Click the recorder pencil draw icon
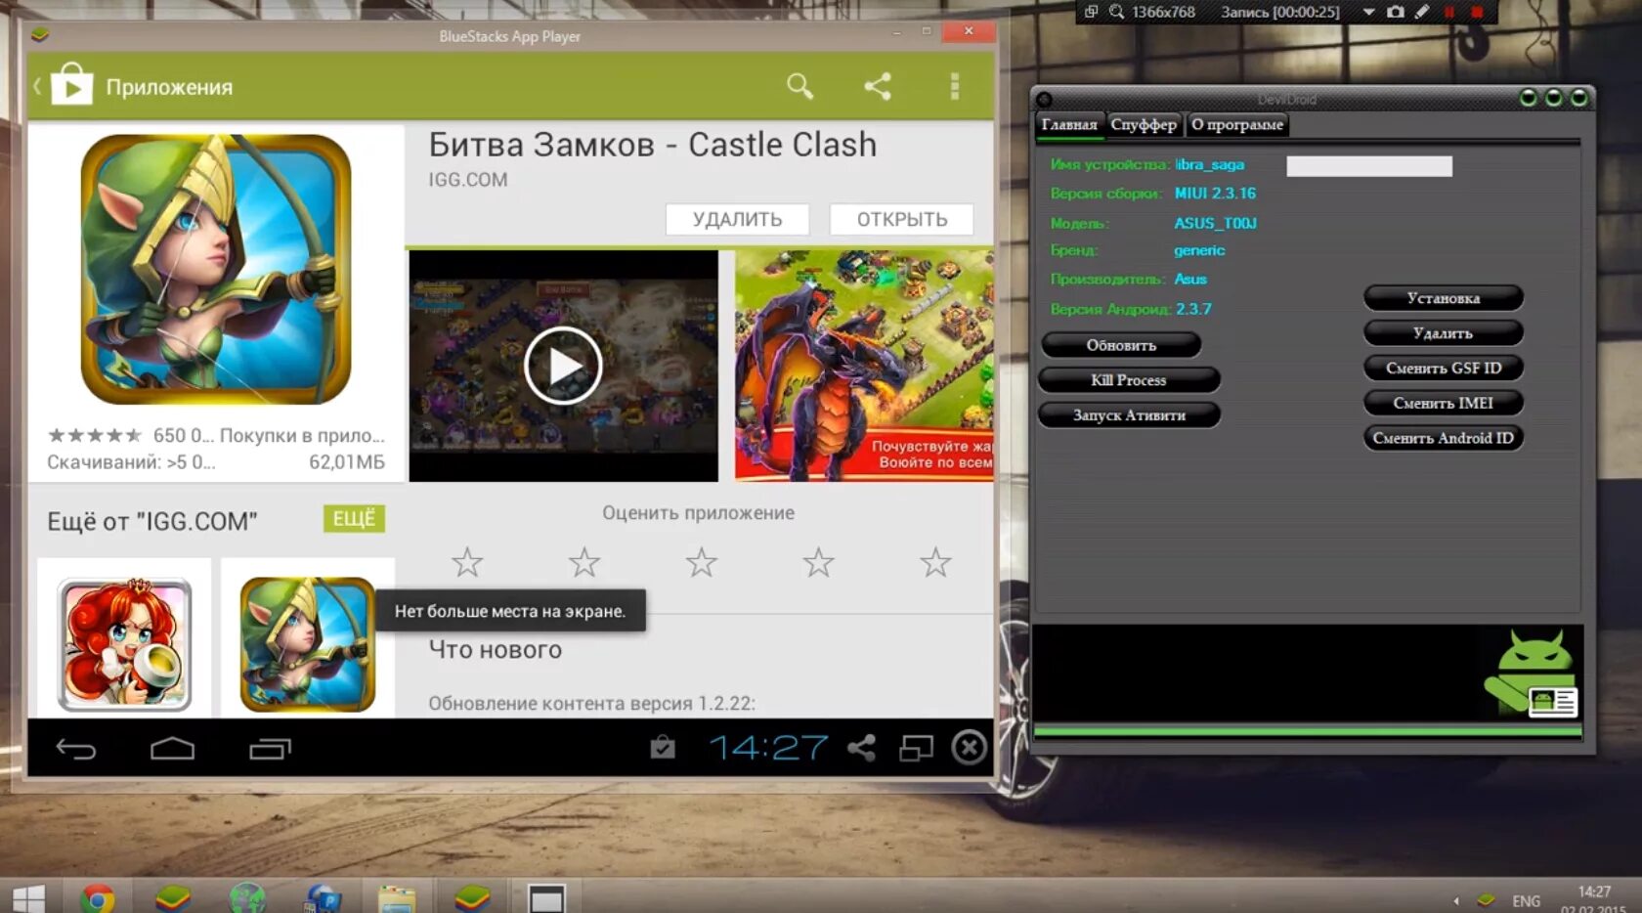The image size is (1642, 913). [1422, 12]
